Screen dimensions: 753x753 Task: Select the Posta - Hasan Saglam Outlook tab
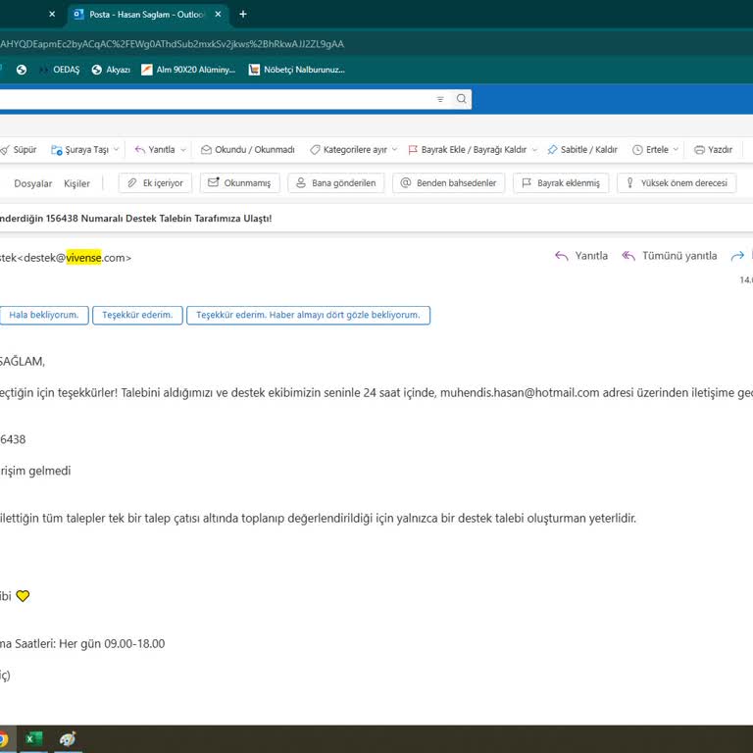[x=146, y=15]
